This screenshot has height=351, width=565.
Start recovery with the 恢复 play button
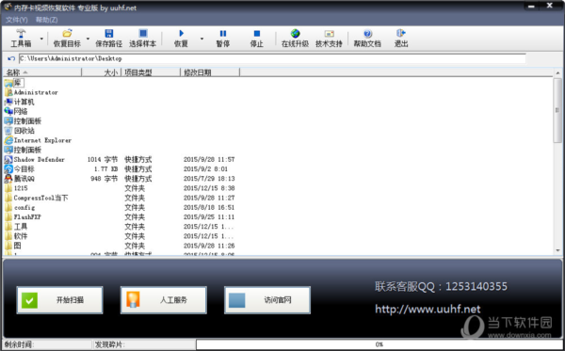click(181, 39)
